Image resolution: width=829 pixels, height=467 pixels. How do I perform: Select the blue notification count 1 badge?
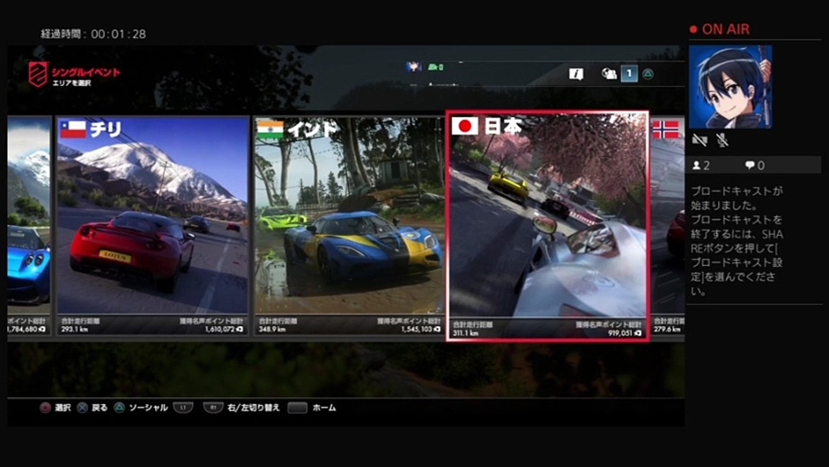pyautogui.click(x=629, y=74)
